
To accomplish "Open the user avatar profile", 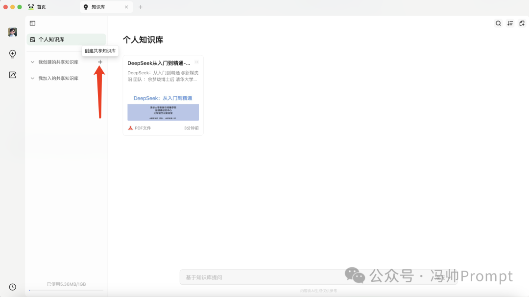I will [12, 32].
